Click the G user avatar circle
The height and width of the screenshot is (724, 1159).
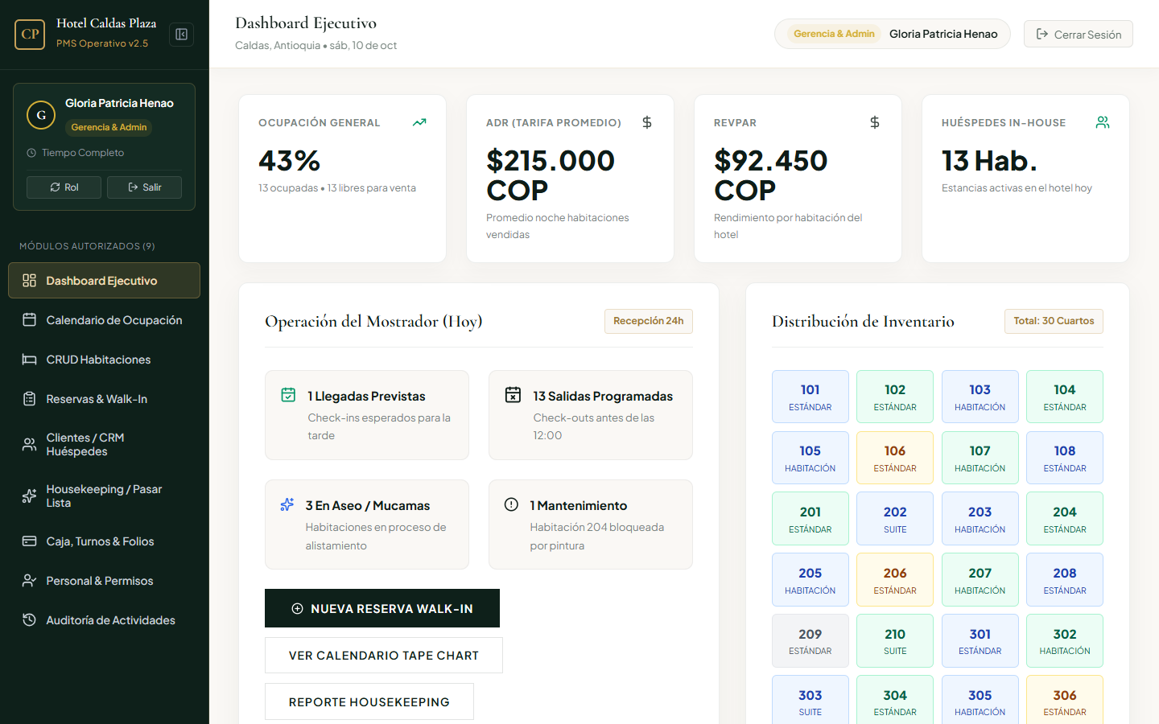point(41,115)
